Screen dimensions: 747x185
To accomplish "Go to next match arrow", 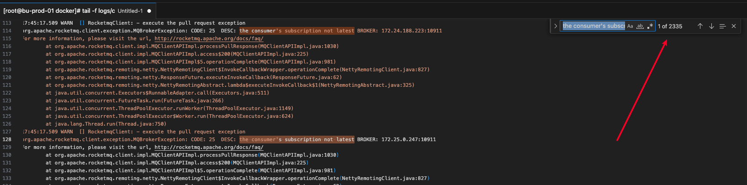I will click(x=711, y=26).
